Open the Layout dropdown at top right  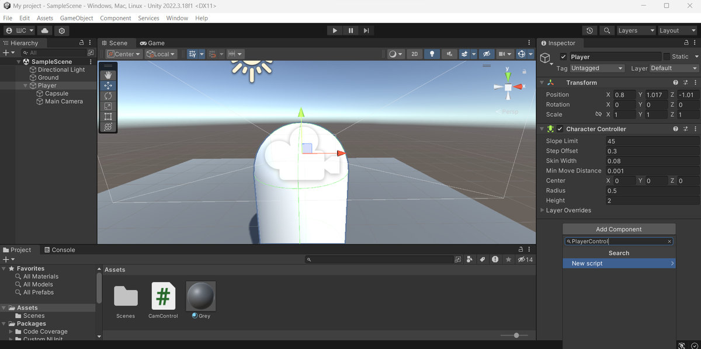tap(677, 30)
